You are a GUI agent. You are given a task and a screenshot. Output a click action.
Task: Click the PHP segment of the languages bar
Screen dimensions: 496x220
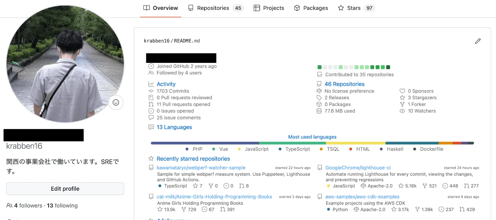tap(205, 143)
